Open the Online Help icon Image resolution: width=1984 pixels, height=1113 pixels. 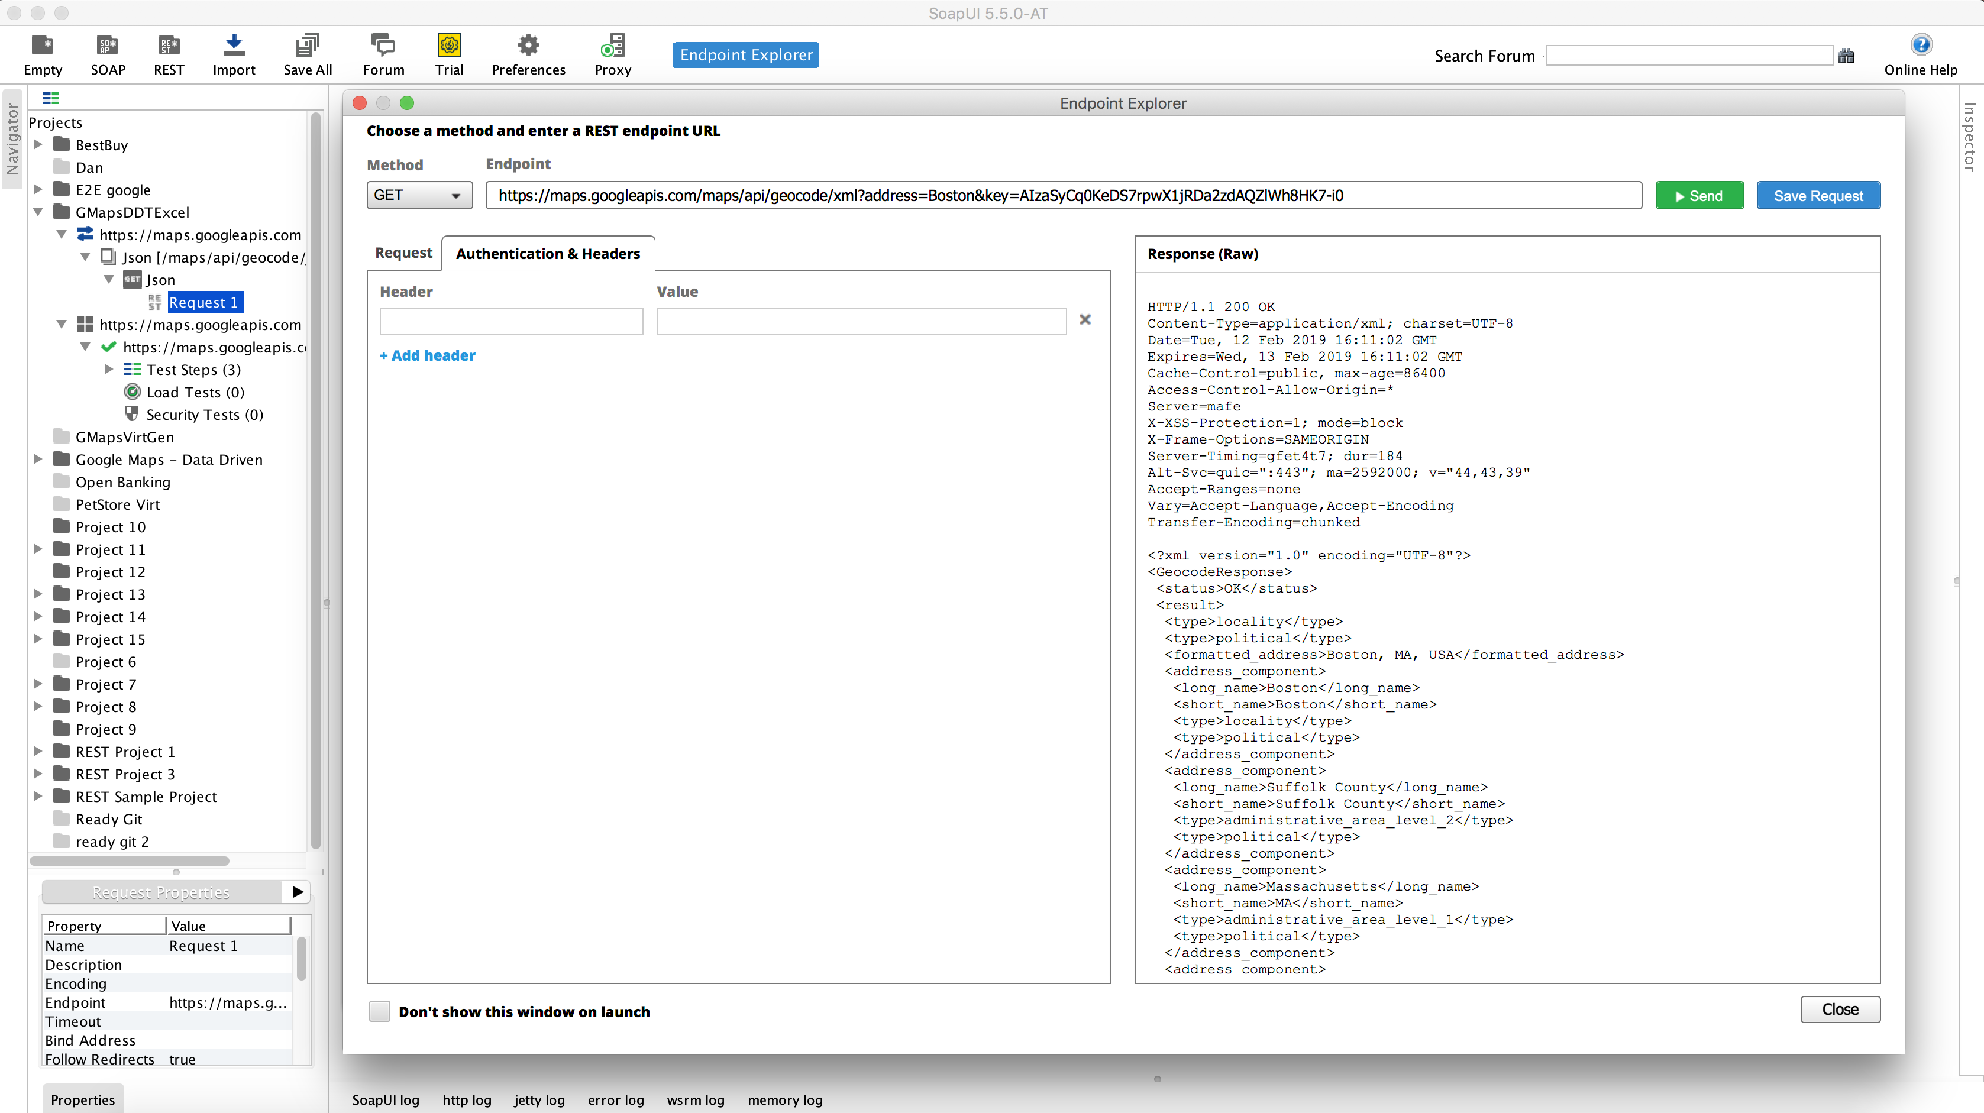click(x=1921, y=46)
